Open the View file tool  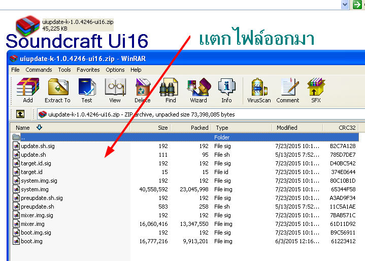[115, 91]
